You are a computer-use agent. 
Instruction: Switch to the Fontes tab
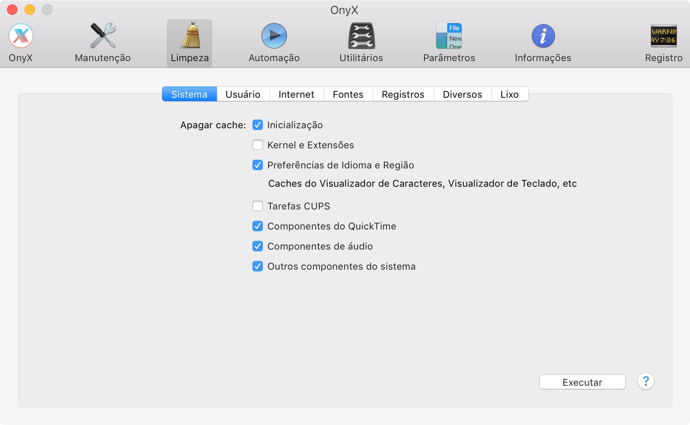tap(348, 94)
